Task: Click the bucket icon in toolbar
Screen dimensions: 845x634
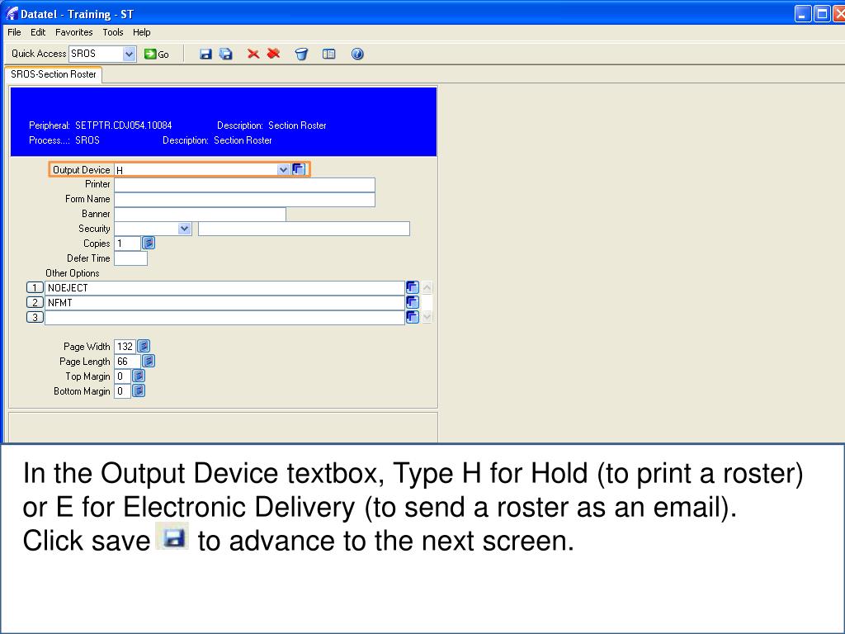Action: [301, 54]
